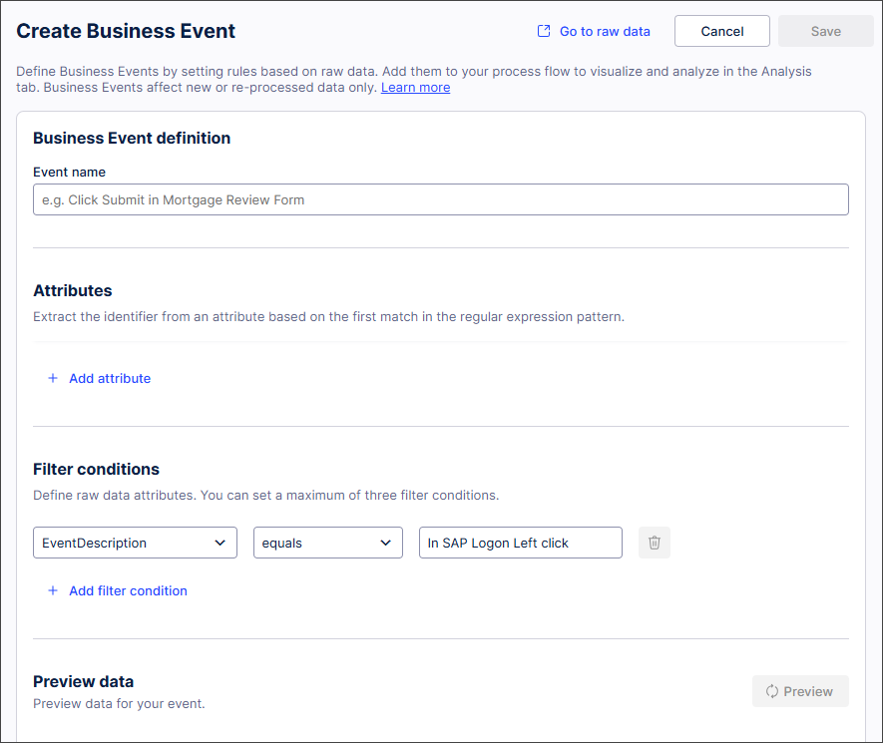Click the chevron on the equals dropdown
The image size is (883, 743).
pos(386,542)
